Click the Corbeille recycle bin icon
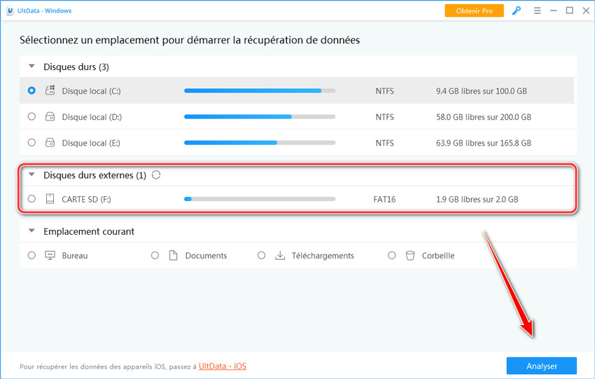The width and height of the screenshot is (595, 379). [410, 256]
